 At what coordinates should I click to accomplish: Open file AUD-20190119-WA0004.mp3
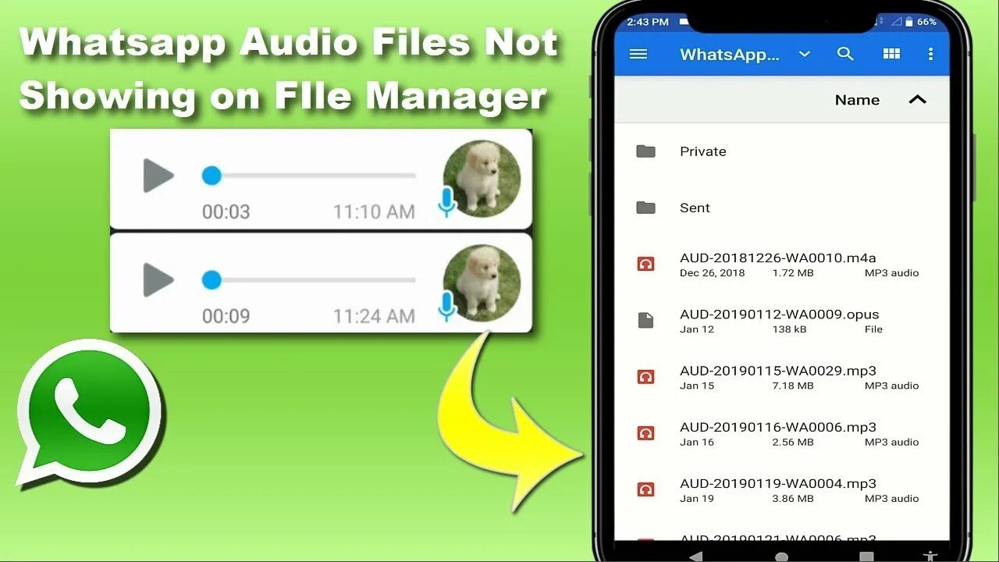(778, 483)
